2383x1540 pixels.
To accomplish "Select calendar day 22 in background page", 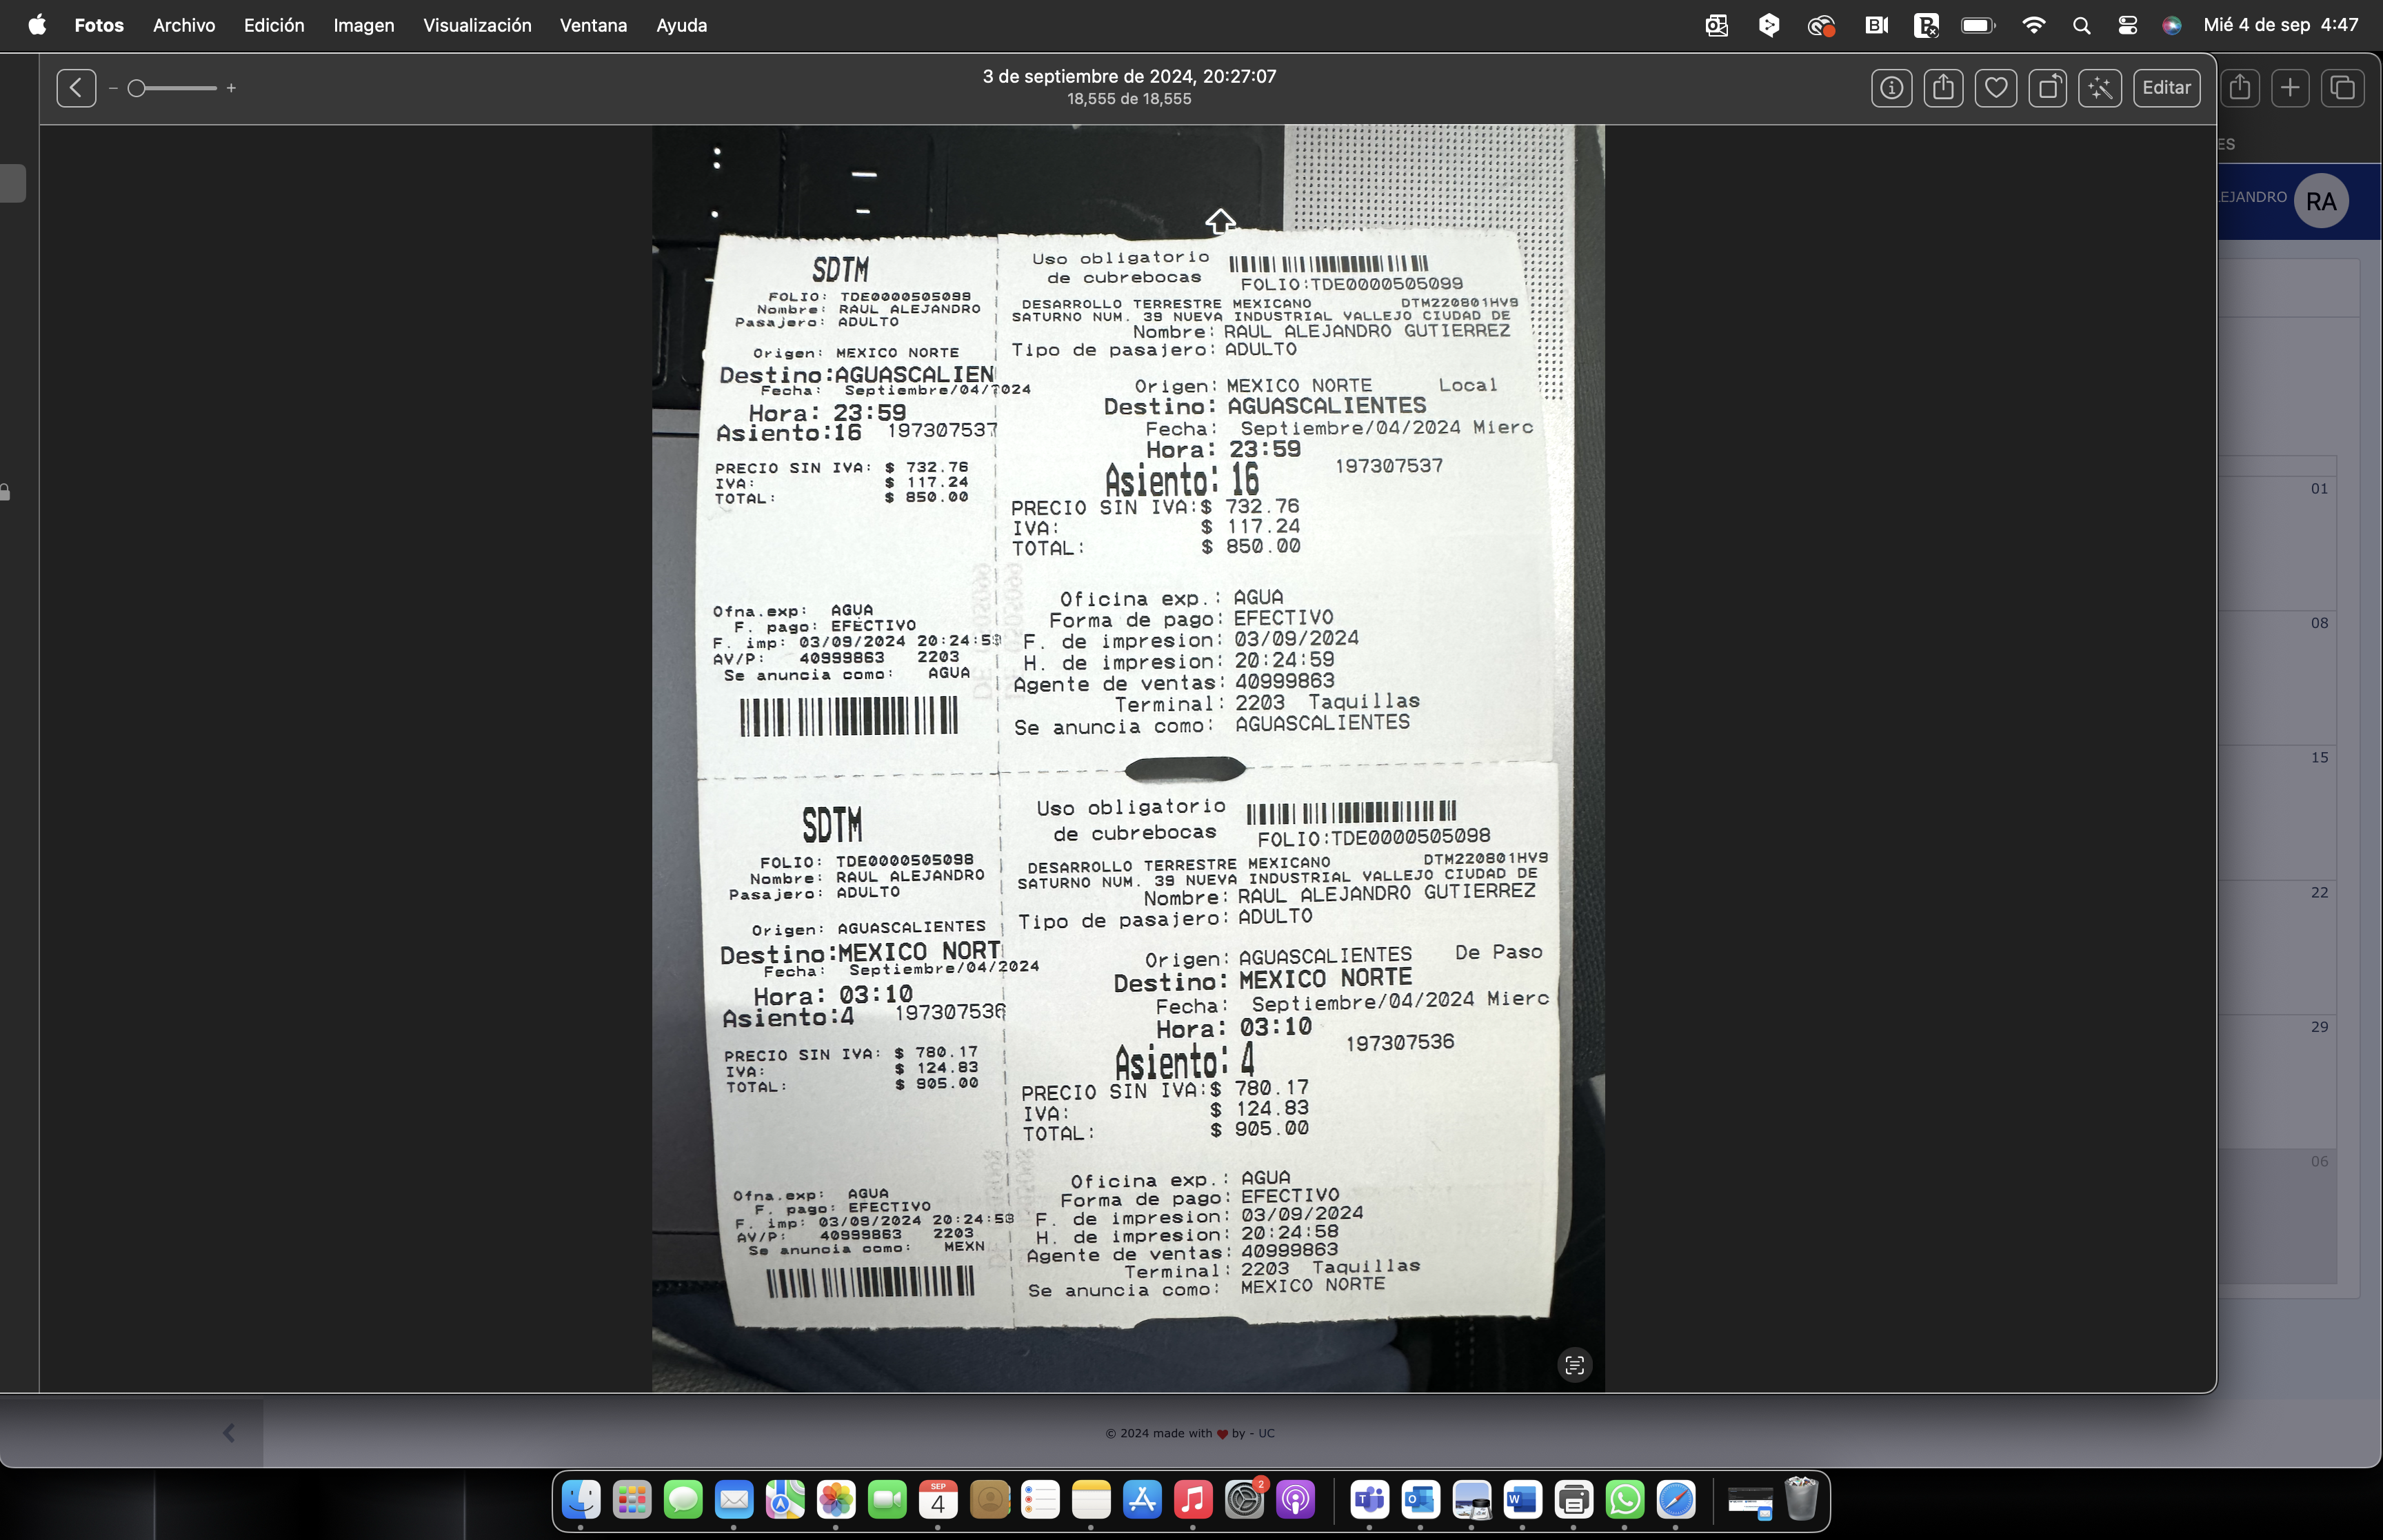I will 2319,892.
